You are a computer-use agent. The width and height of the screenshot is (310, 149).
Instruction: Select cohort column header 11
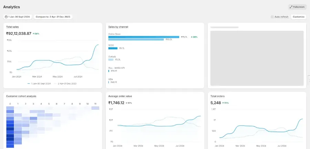[95, 104]
